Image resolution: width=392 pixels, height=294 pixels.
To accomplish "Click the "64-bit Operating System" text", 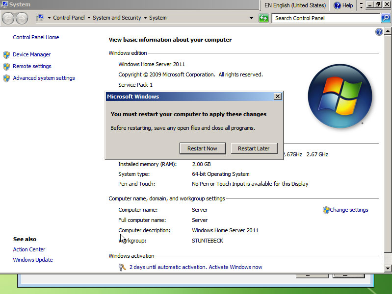I will coord(220,174).
